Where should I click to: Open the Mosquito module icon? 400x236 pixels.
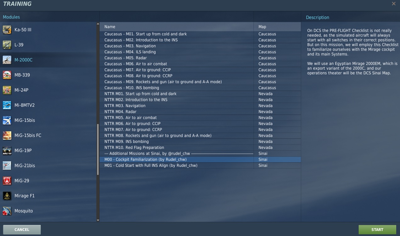coord(7,211)
